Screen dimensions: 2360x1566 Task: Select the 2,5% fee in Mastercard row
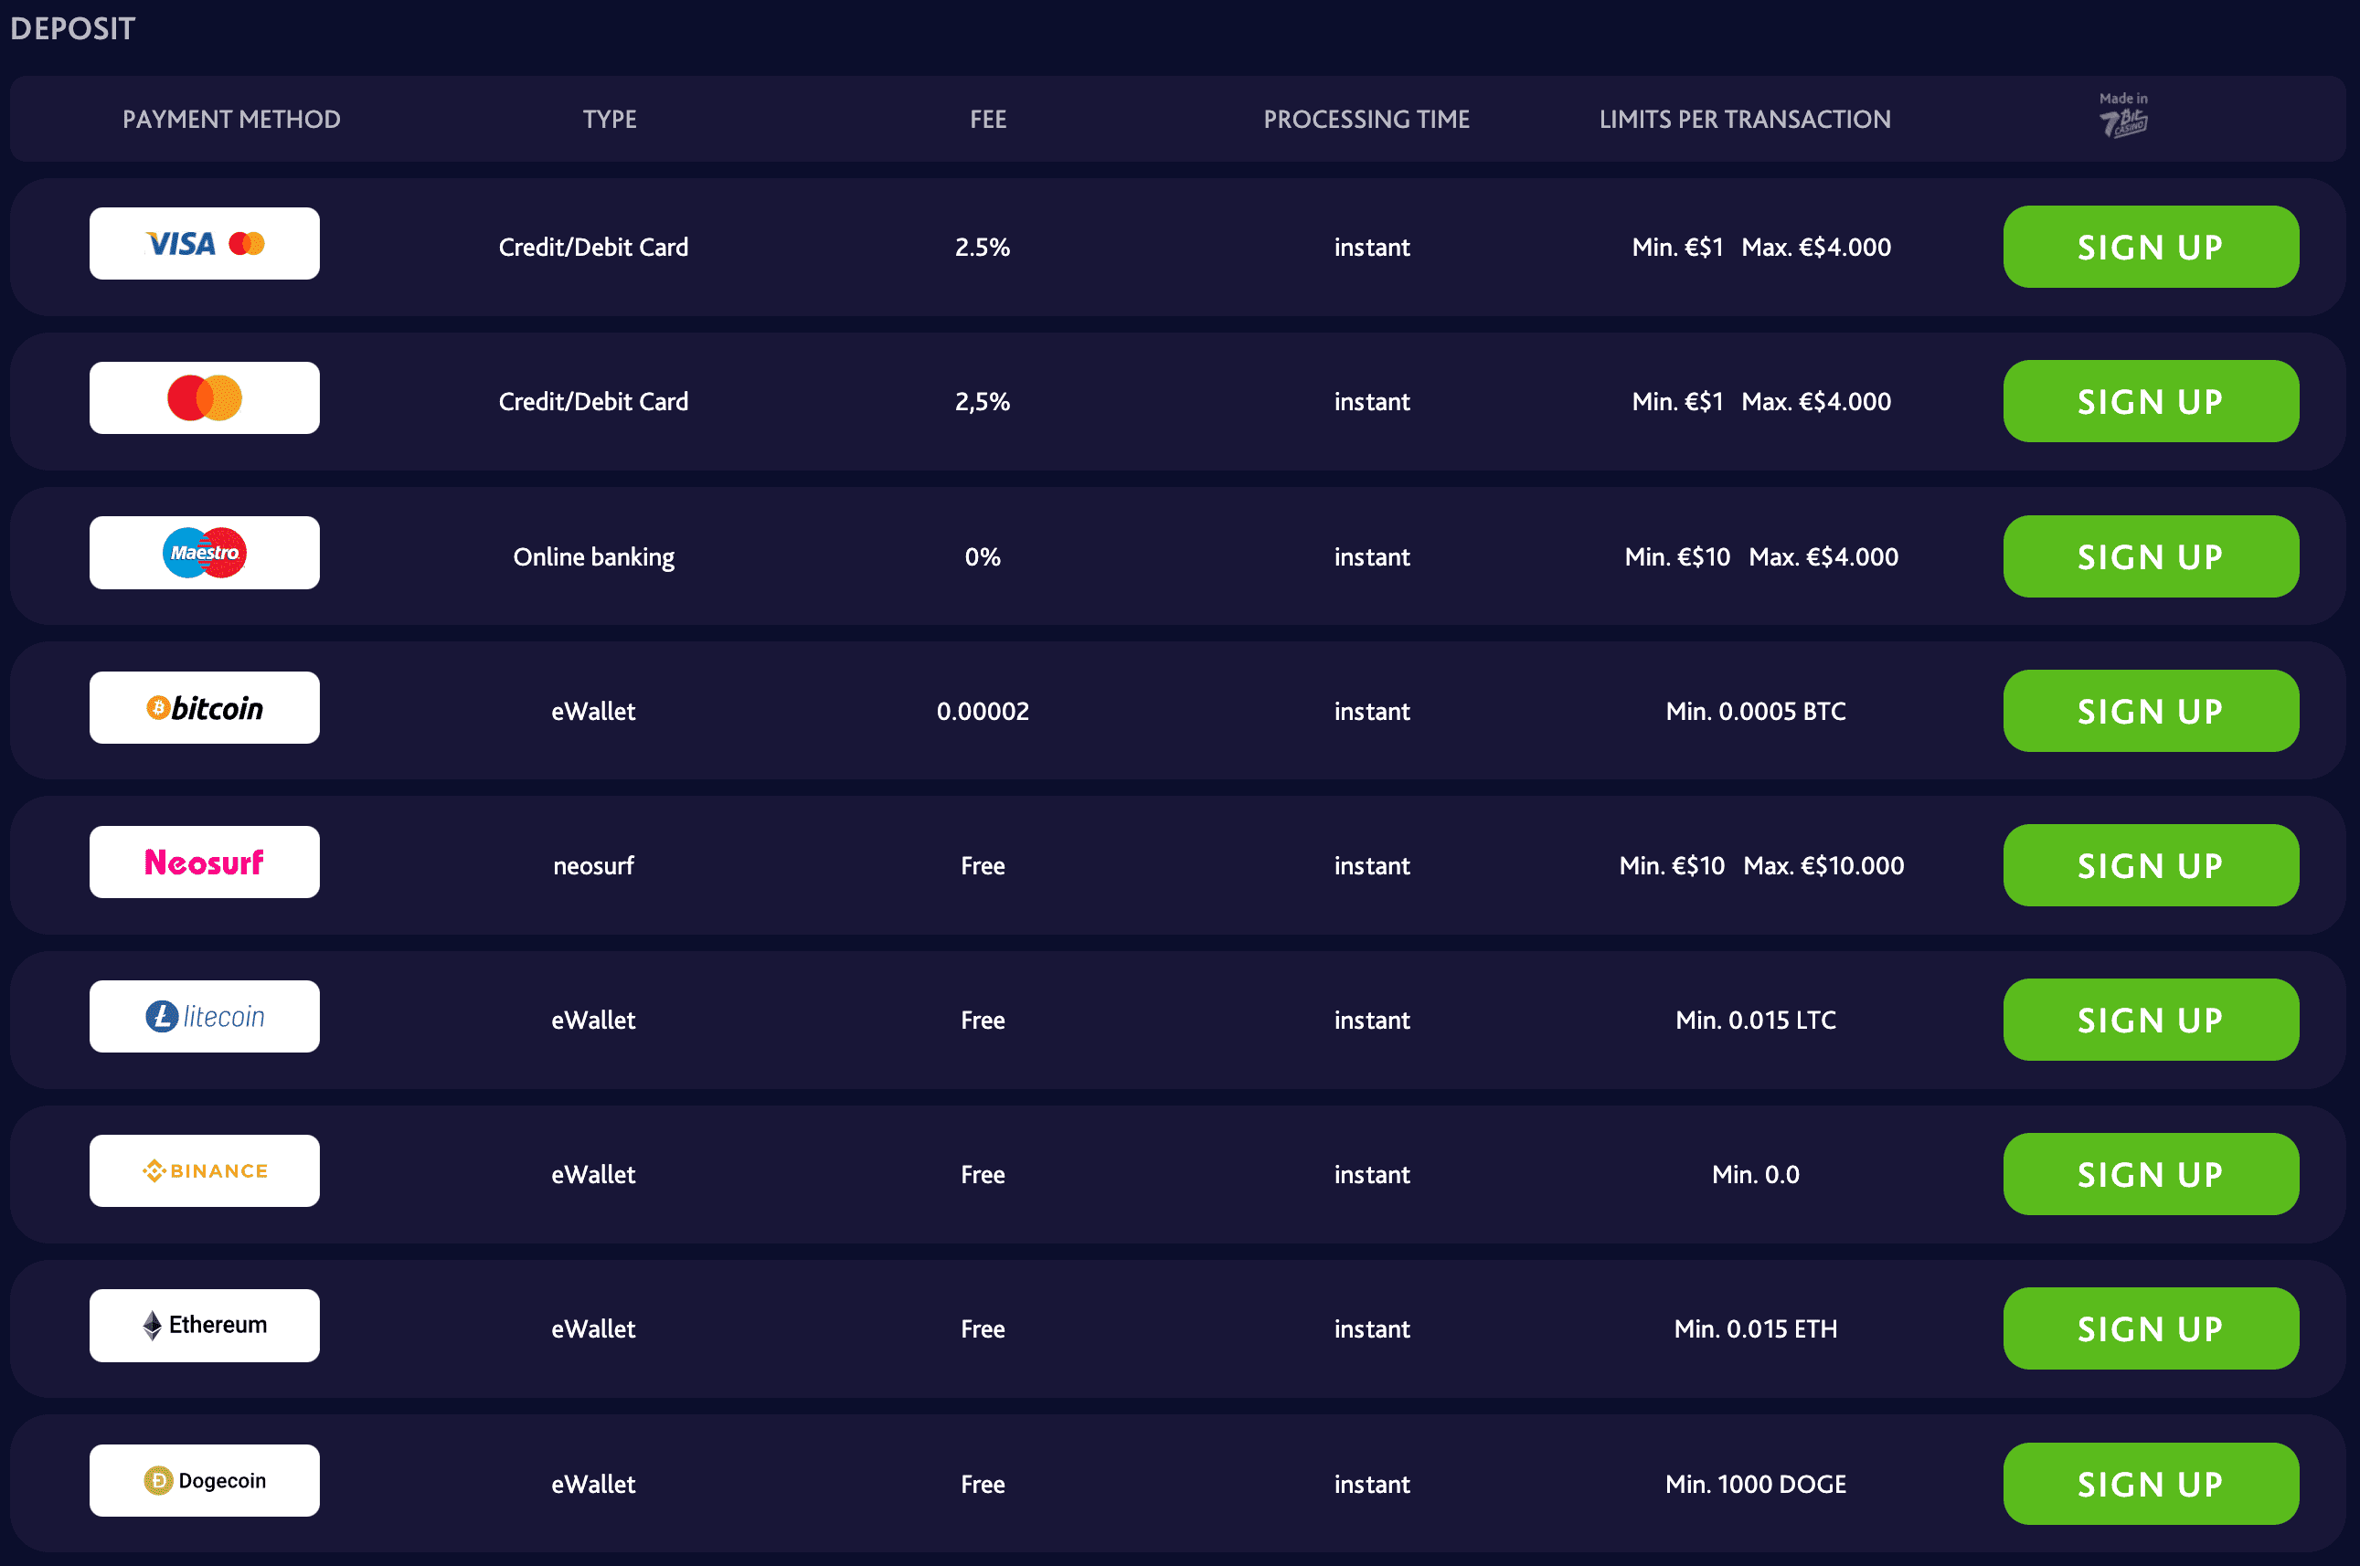(x=983, y=401)
